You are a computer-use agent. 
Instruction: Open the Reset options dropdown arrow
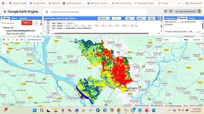click(145, 18)
